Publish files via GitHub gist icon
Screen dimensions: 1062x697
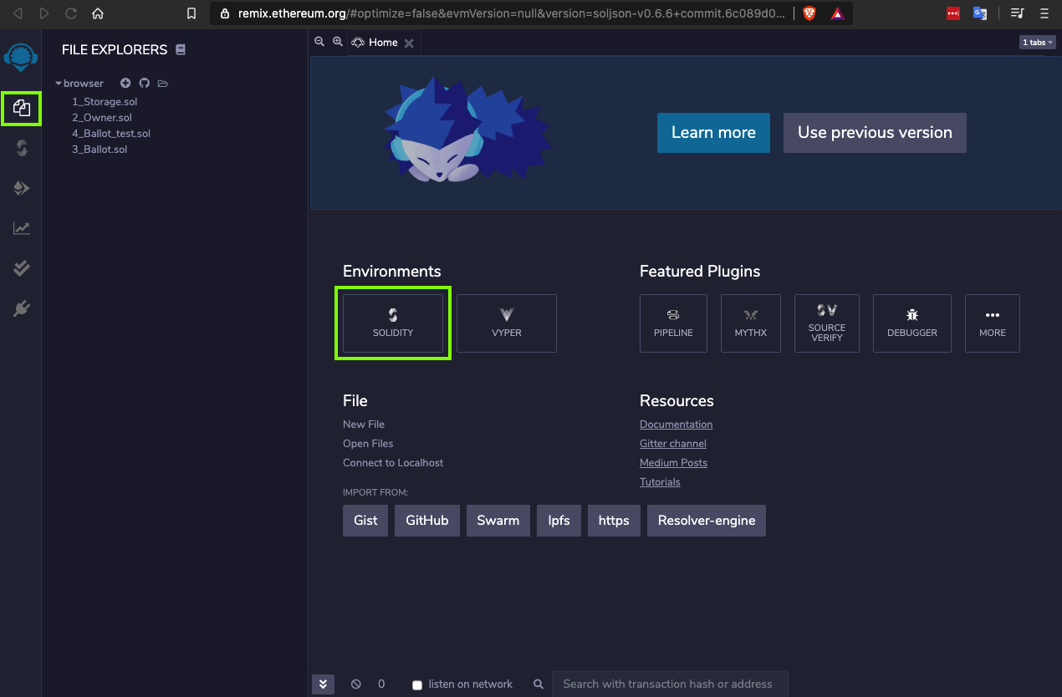[144, 83]
